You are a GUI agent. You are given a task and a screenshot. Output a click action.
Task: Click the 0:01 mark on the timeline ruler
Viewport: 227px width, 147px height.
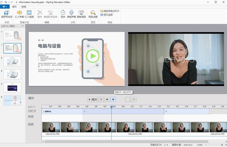click(50, 106)
